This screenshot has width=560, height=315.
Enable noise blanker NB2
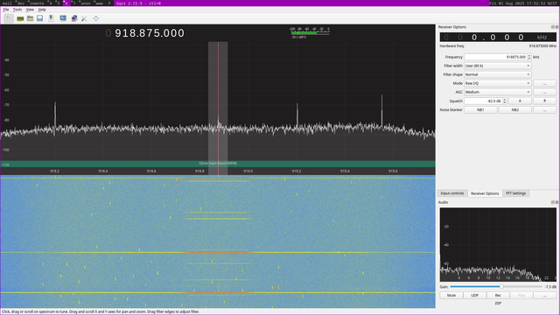coord(514,110)
